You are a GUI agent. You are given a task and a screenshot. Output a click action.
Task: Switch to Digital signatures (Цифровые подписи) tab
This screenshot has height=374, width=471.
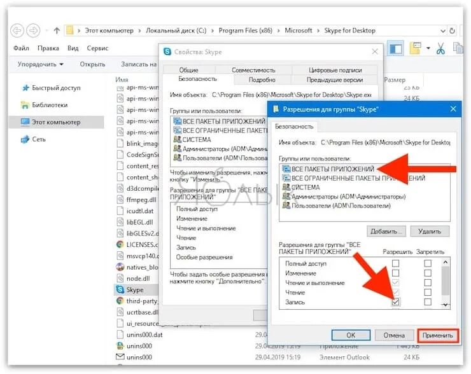click(335, 69)
